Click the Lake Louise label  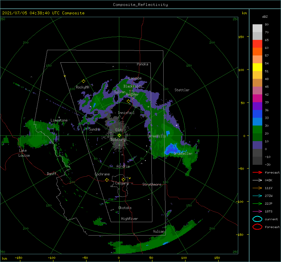(x=24, y=153)
